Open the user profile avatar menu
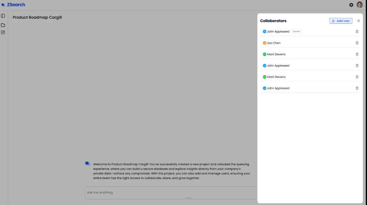 pos(359,5)
